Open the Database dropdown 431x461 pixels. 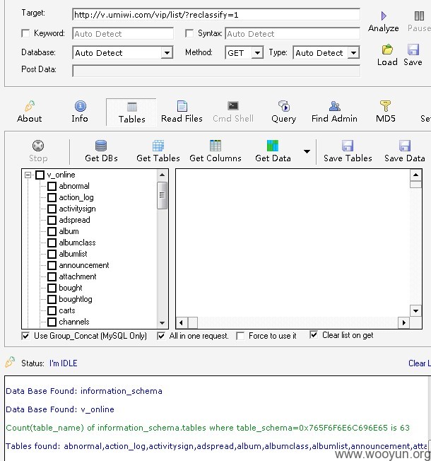tap(167, 53)
